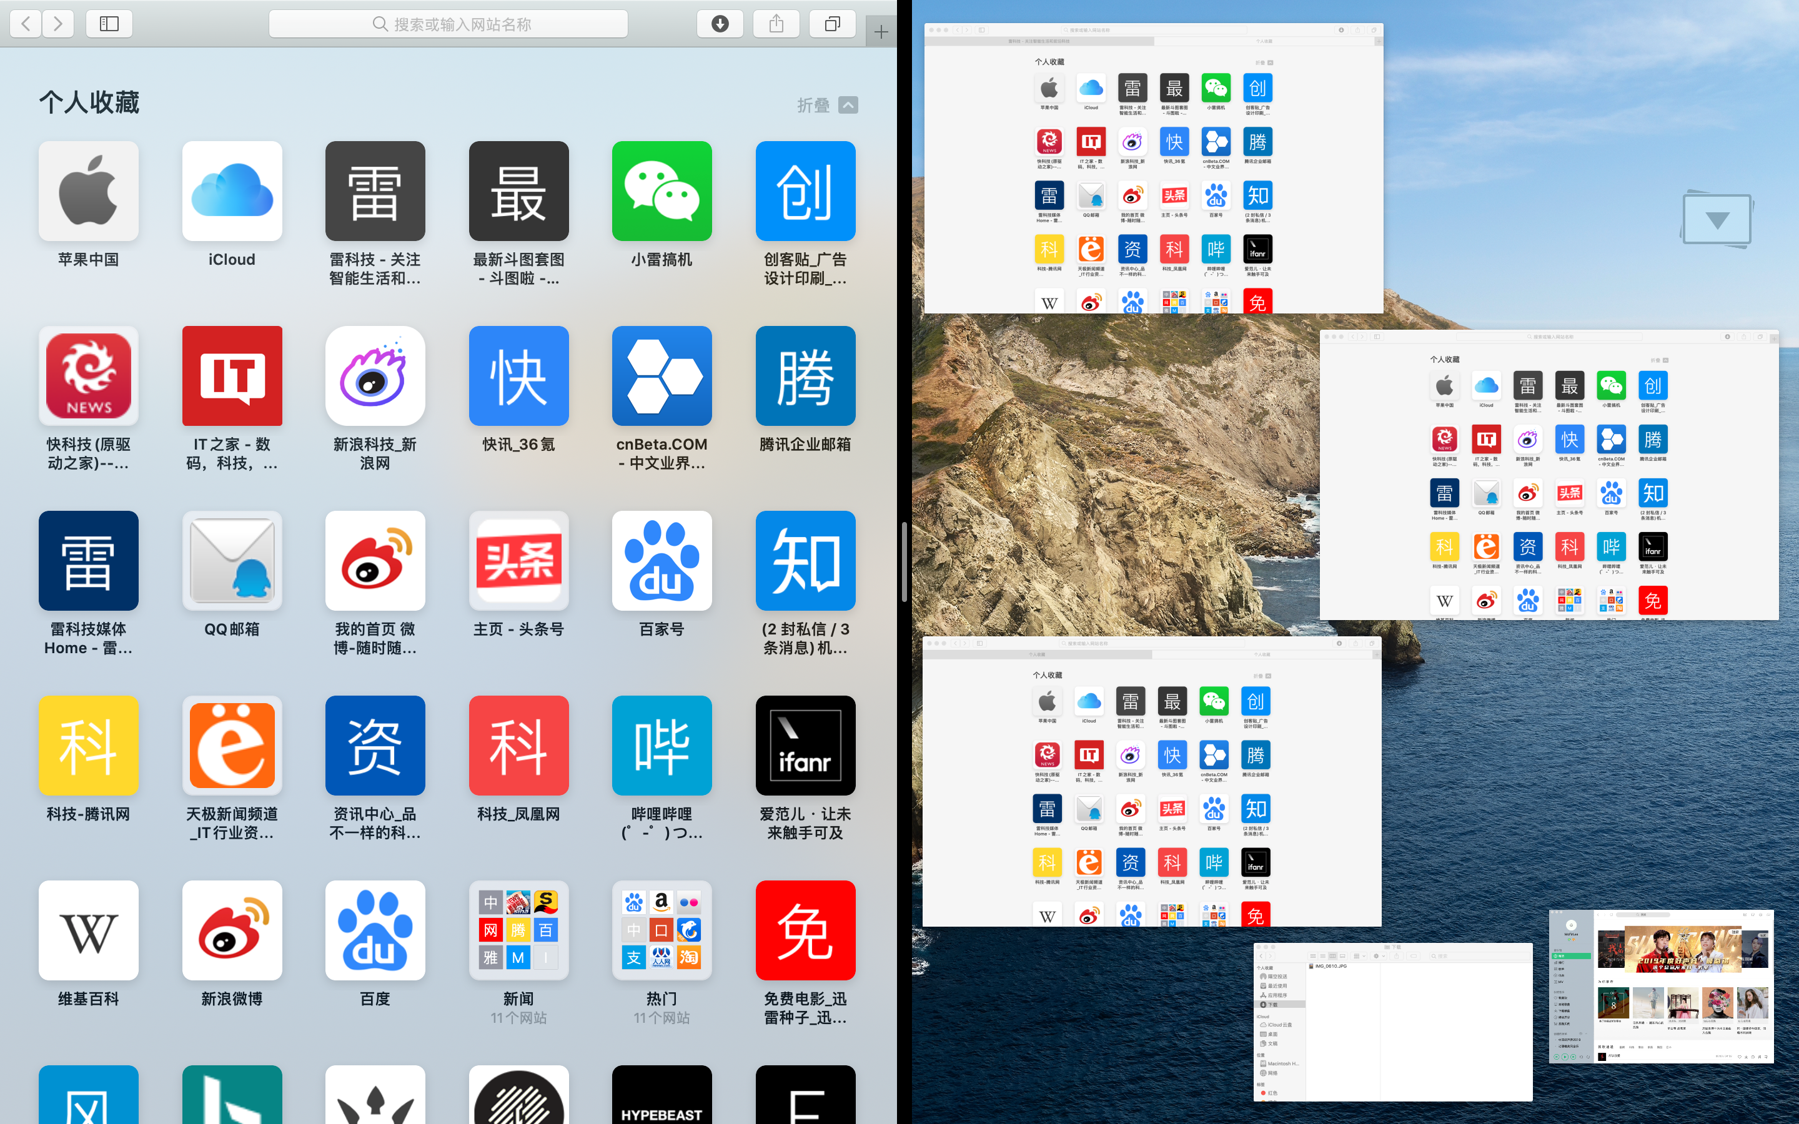1799x1124 pixels.
Task: Open the iCloud favorite
Action: pyautogui.click(x=232, y=191)
